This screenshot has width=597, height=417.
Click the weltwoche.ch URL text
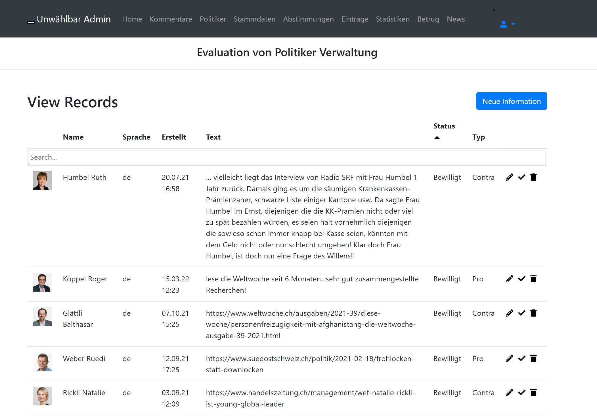[311, 324]
